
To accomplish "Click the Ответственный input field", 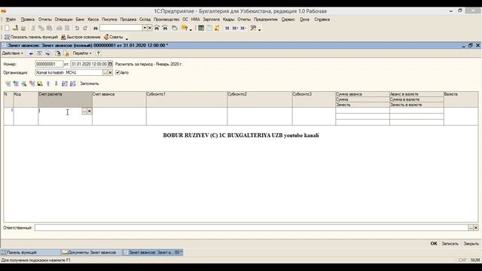I will 251,227.
